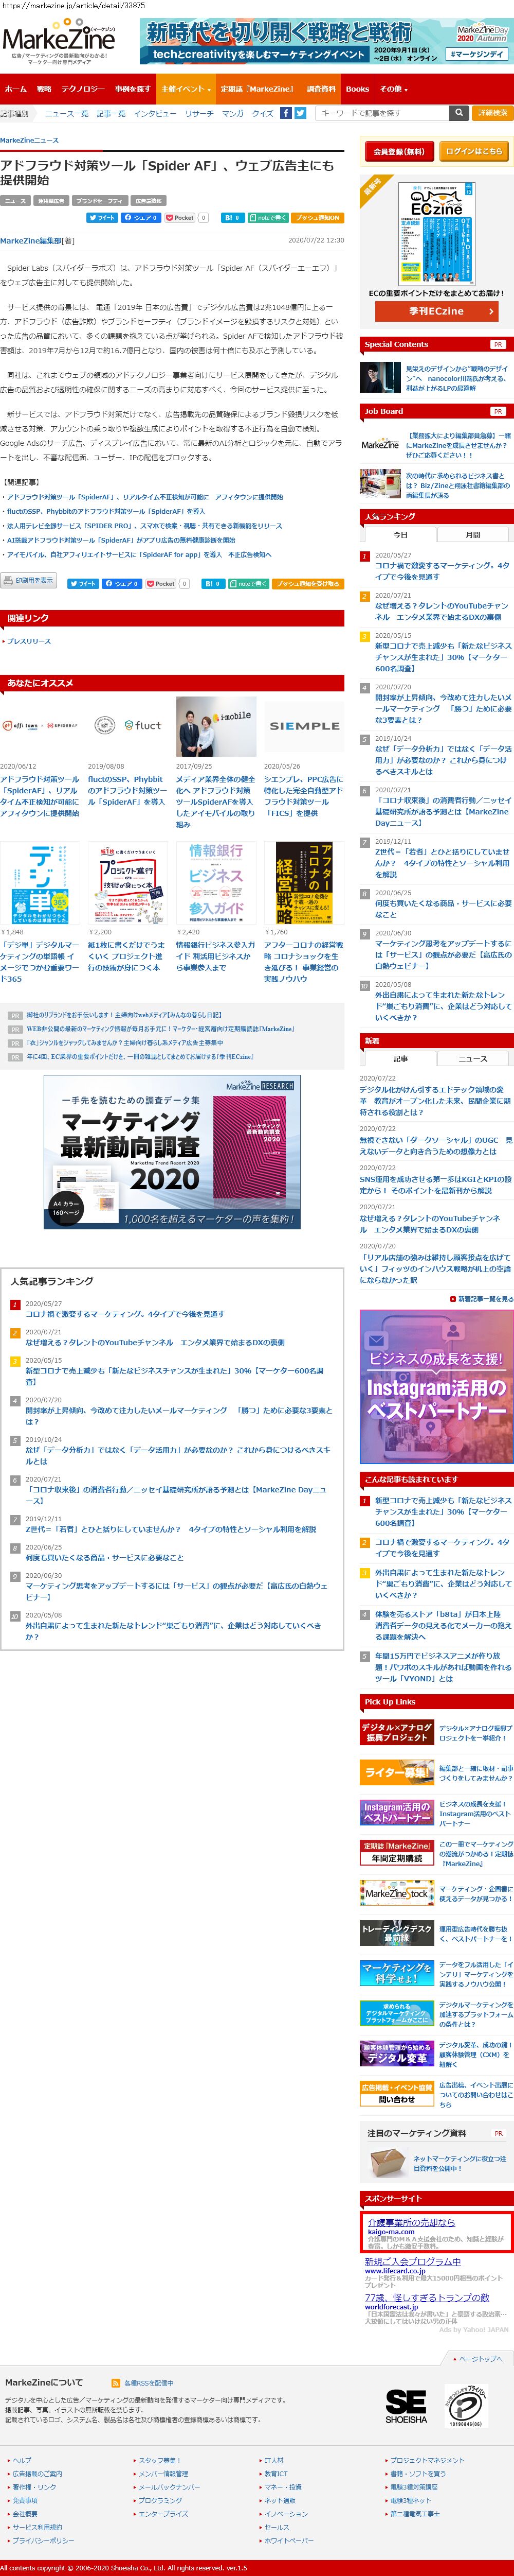Viewport: 514px width, 2576px height.
Task: Open the 事例を探す navigation menu
Action: 133,89
